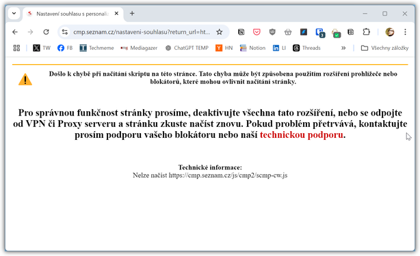Screen dimensions: 420x256
Task: Click the cmp.seznam.cz address bar URL
Action: [x=142, y=32]
